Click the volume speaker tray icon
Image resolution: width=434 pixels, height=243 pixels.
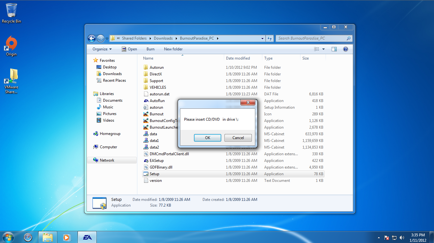click(x=402, y=238)
